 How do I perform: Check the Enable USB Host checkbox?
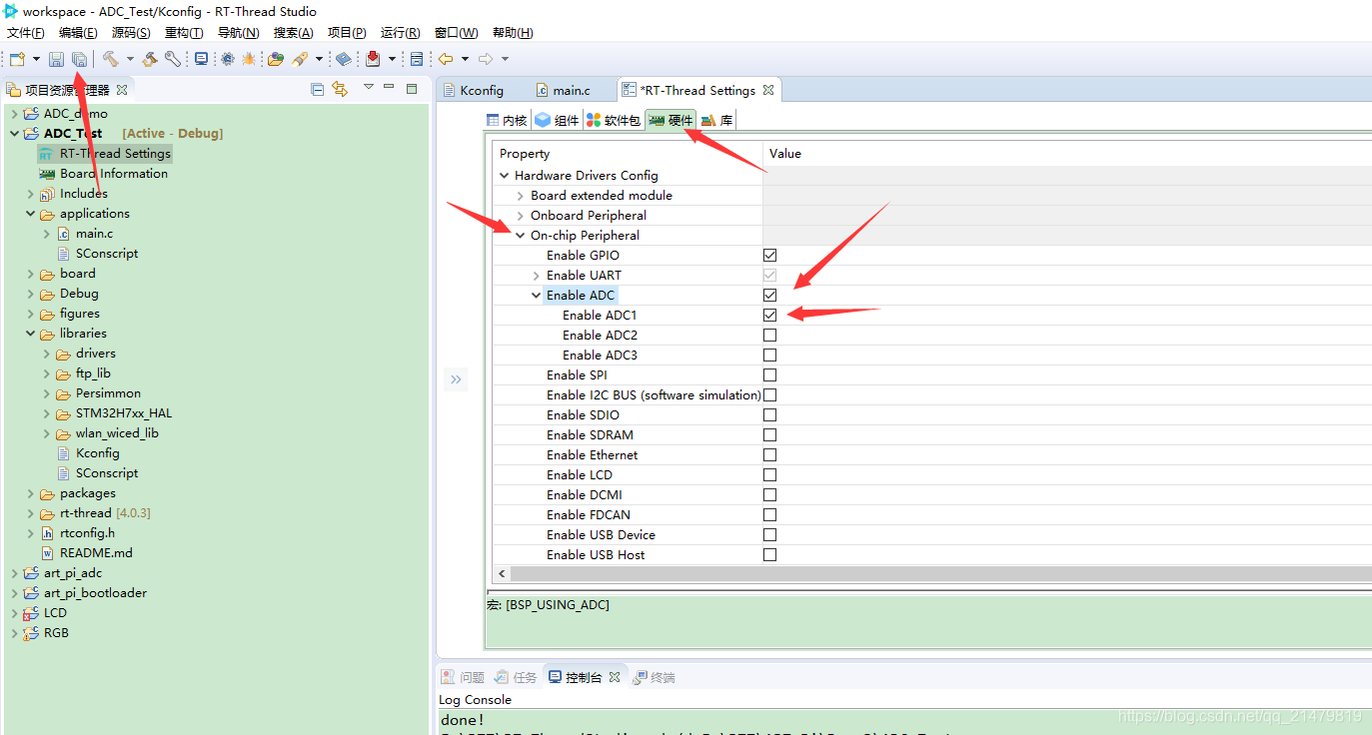[769, 555]
